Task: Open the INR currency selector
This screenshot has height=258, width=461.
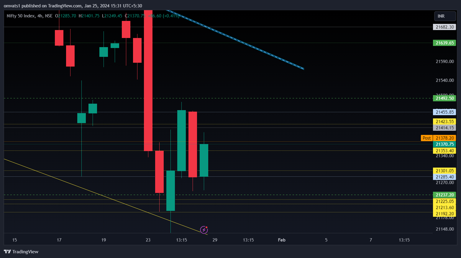Action: tap(445, 16)
